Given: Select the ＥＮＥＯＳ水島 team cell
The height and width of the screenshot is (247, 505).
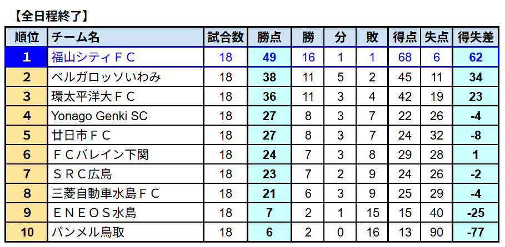Looking at the screenshot, I should 93,213.
